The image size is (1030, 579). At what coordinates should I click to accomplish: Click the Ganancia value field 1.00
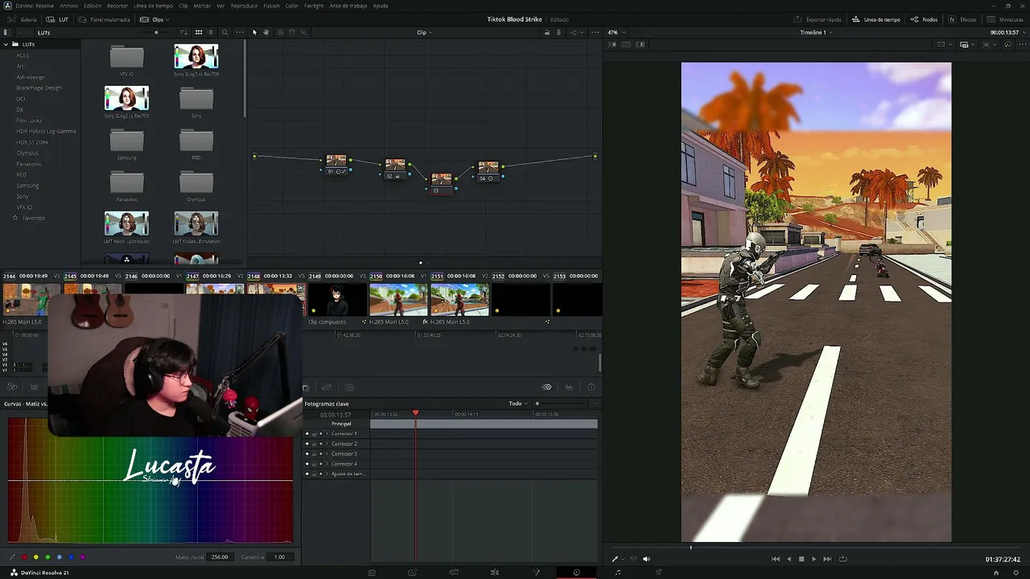[x=279, y=556]
